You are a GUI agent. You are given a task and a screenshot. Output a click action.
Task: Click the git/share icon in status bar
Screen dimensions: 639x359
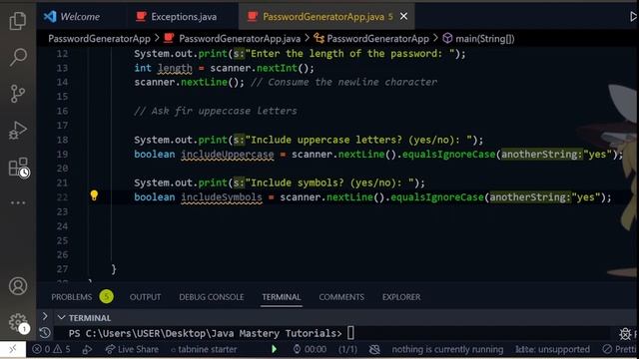click(x=87, y=349)
